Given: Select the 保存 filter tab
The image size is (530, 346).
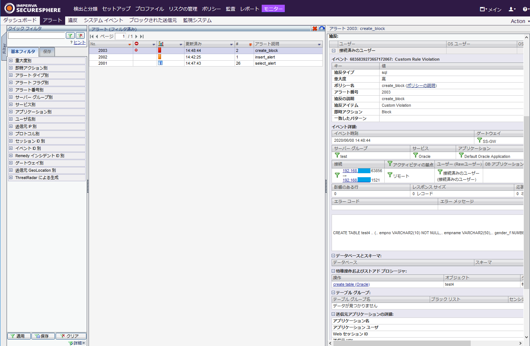Looking at the screenshot, I should coord(47,52).
